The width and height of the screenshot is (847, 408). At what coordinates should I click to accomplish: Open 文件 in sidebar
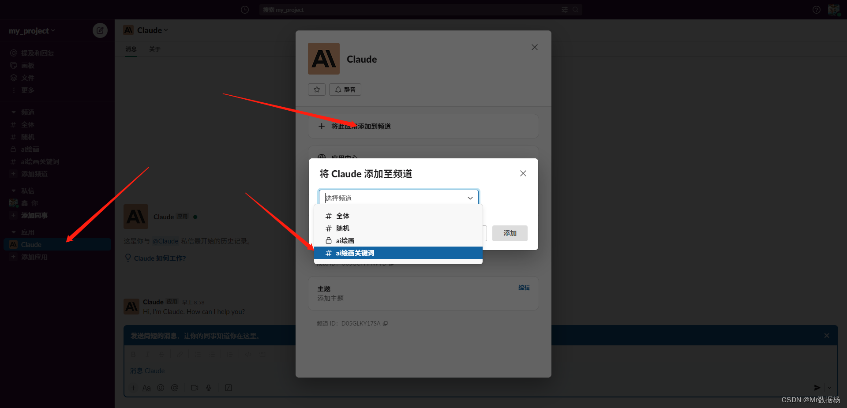pyautogui.click(x=56, y=78)
